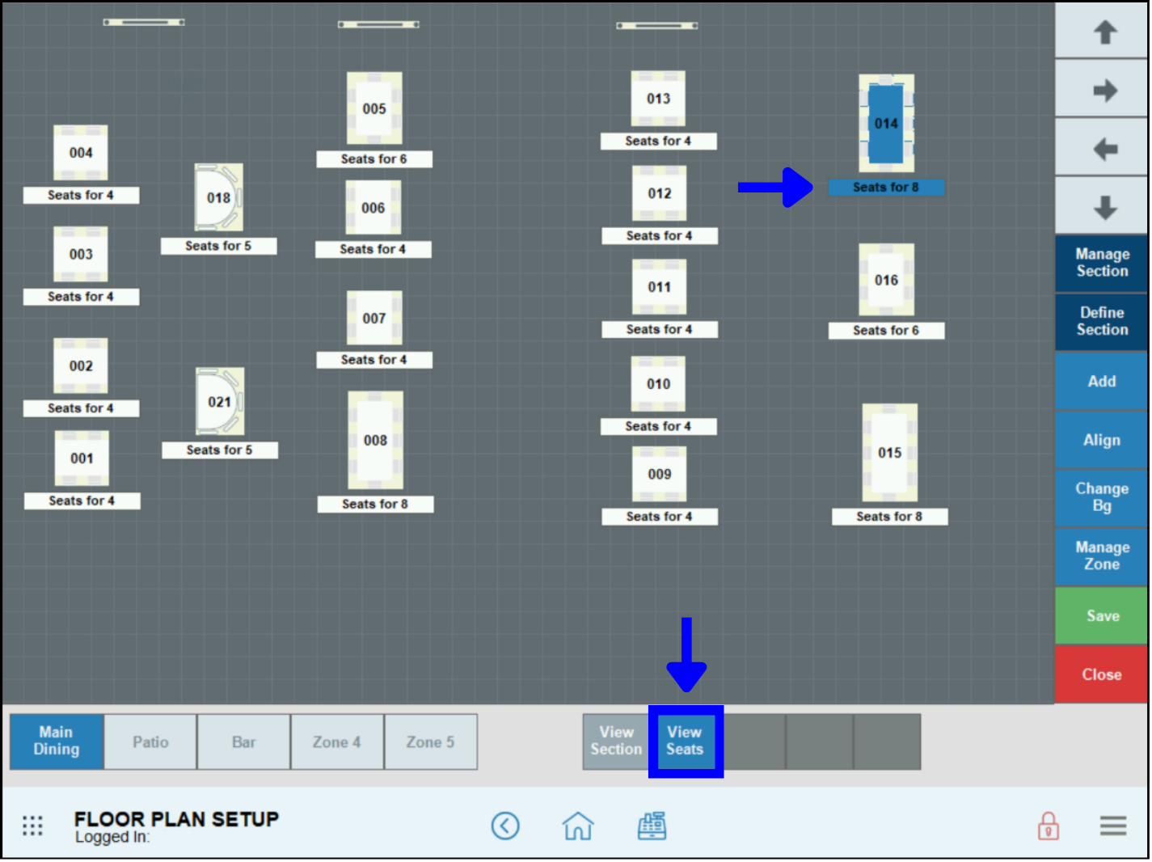Select table 008 with seats for 8
The image size is (1152, 862).
[x=375, y=441]
